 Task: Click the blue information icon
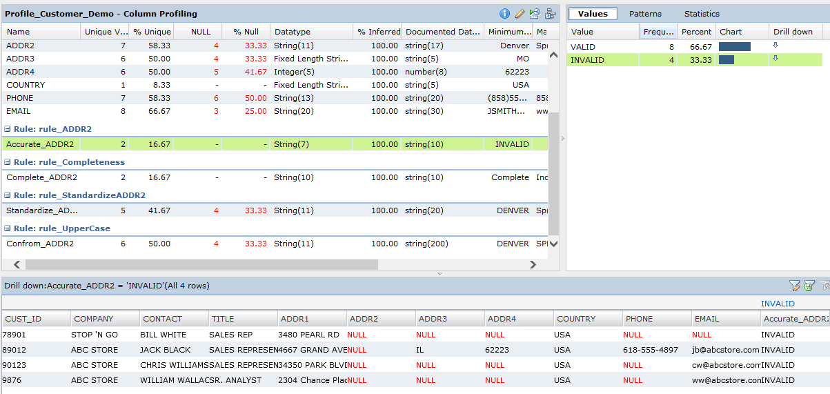click(504, 13)
